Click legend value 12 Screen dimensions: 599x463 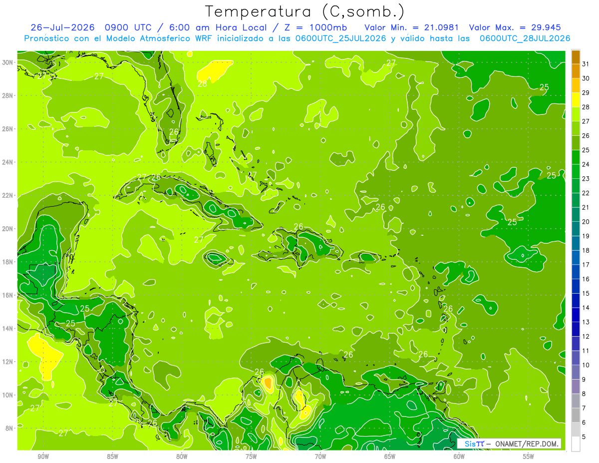coord(586,336)
